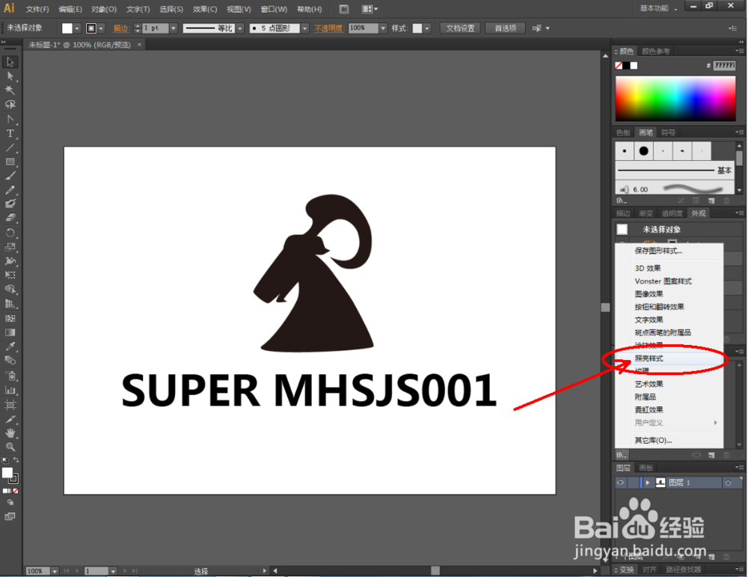Select the 基本 brush stroke row
This screenshot has width=748, height=577.
675,171
